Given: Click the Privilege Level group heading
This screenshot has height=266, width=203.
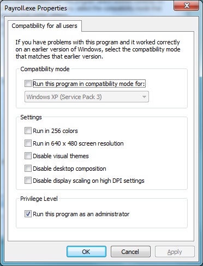Looking at the screenshot, I should tap(39, 199).
